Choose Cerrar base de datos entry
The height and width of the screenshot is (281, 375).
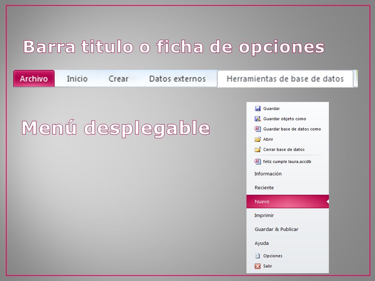284,149
